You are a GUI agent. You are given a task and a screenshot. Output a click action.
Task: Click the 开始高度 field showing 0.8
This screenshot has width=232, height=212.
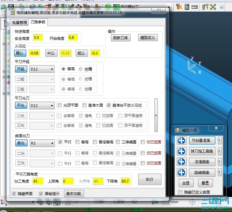(x=73, y=38)
